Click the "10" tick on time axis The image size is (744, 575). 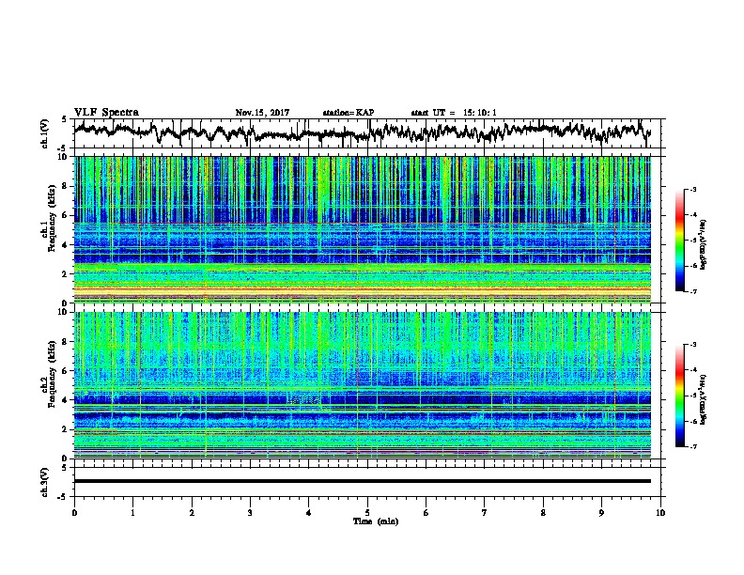(660, 513)
